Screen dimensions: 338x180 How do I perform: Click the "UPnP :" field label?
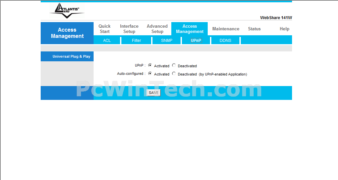140,65
